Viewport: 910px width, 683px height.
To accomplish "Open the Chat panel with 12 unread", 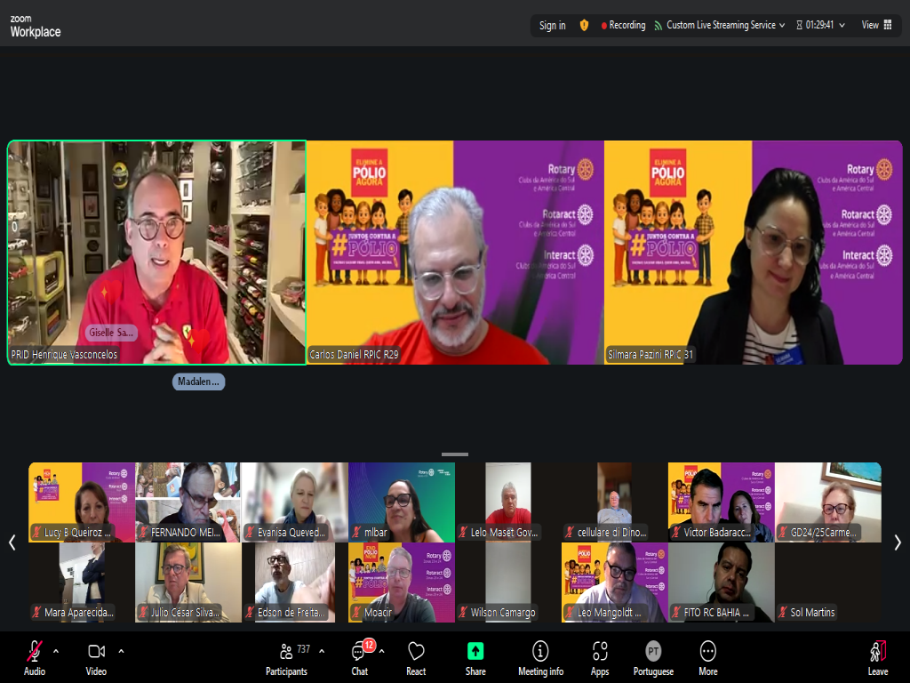I will click(x=360, y=652).
